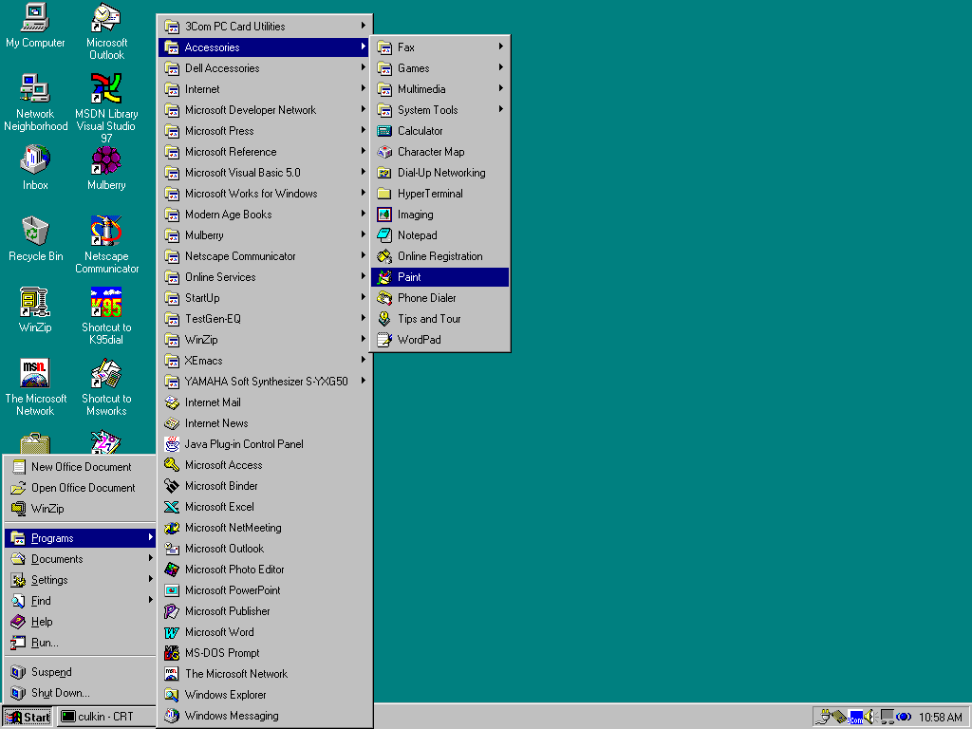The image size is (972, 729).
Task: Open Internet Mail from Programs menu
Action: (265, 402)
